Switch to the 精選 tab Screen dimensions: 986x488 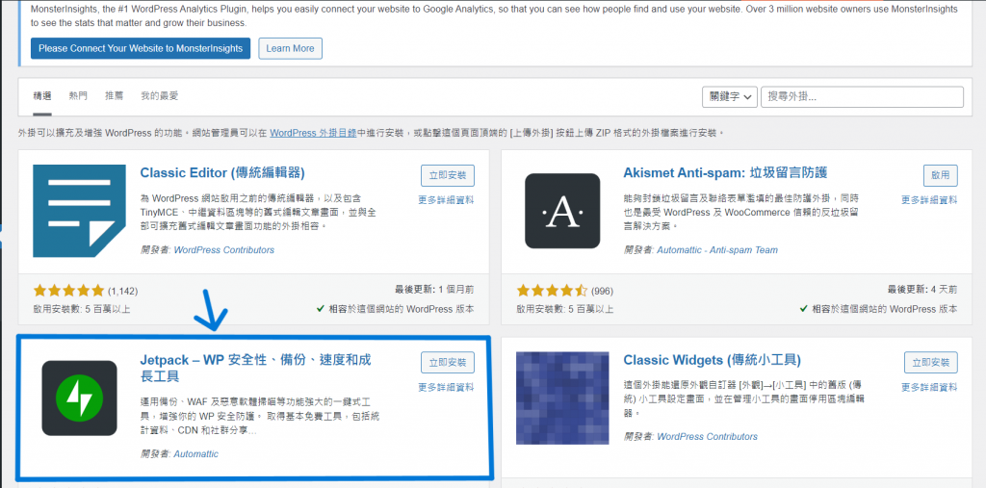click(x=42, y=96)
